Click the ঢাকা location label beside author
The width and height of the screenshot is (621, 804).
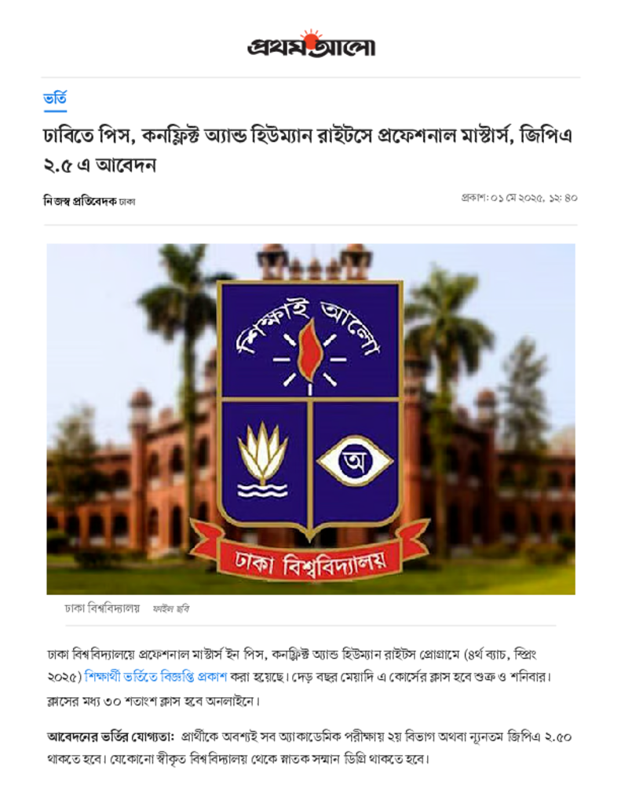coord(127,202)
